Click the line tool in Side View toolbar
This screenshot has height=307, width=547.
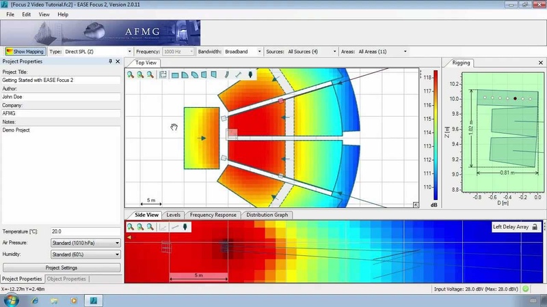click(175, 227)
